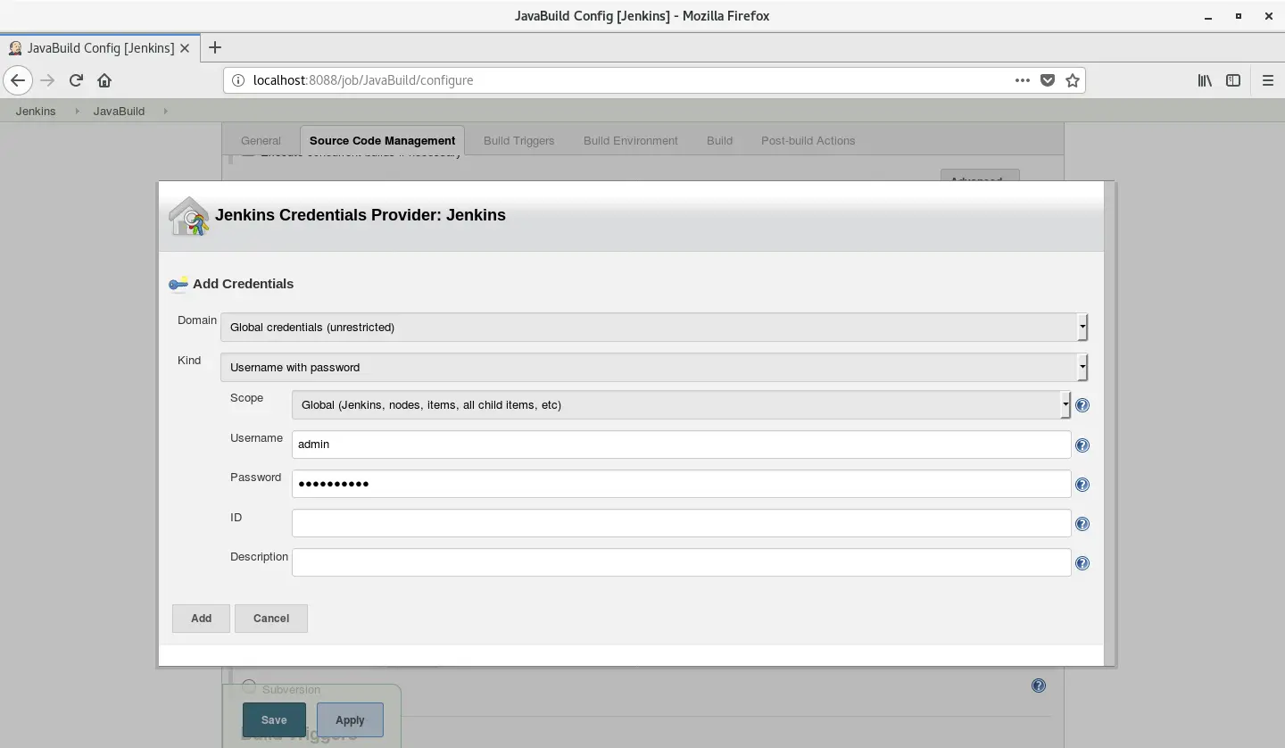Click the help icon beside ID
Viewport: 1285px width, 748px height.
[1082, 524]
